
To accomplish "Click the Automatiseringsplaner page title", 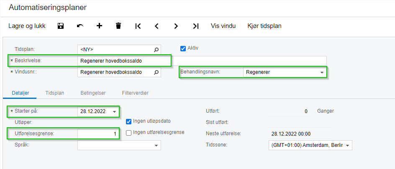I will tap(48, 7).
